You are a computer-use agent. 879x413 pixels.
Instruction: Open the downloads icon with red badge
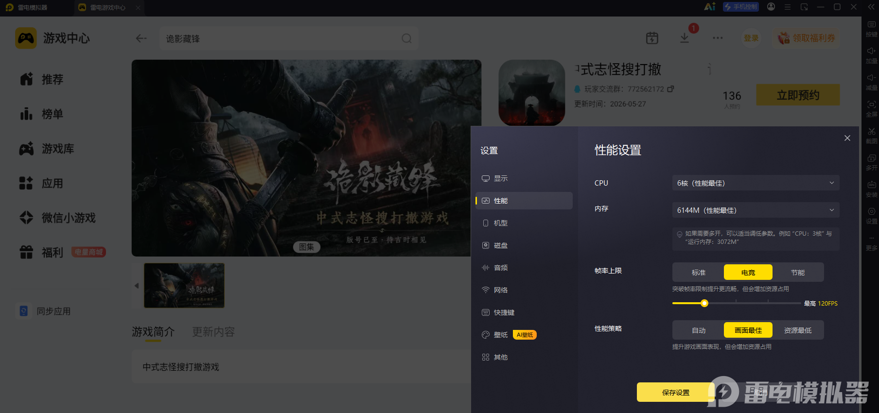685,38
